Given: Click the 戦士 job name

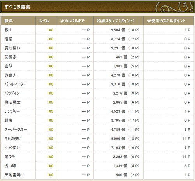Looking at the screenshot, I should point(9,30).
